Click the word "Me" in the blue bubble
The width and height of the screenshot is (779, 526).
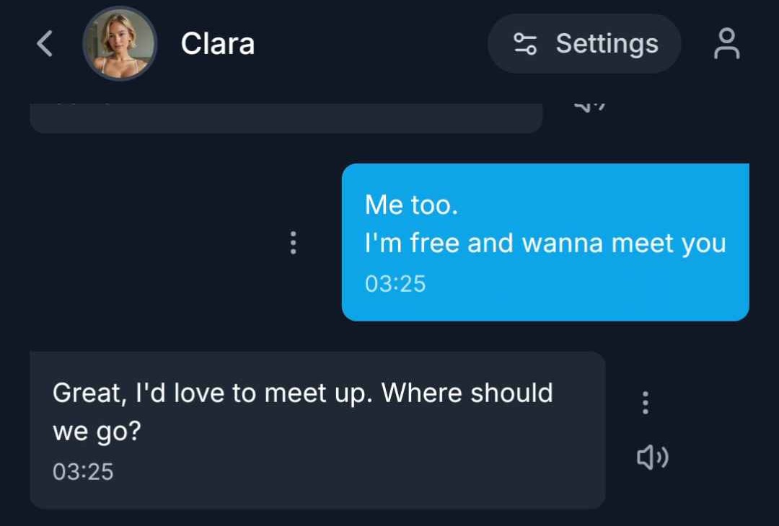coord(384,205)
